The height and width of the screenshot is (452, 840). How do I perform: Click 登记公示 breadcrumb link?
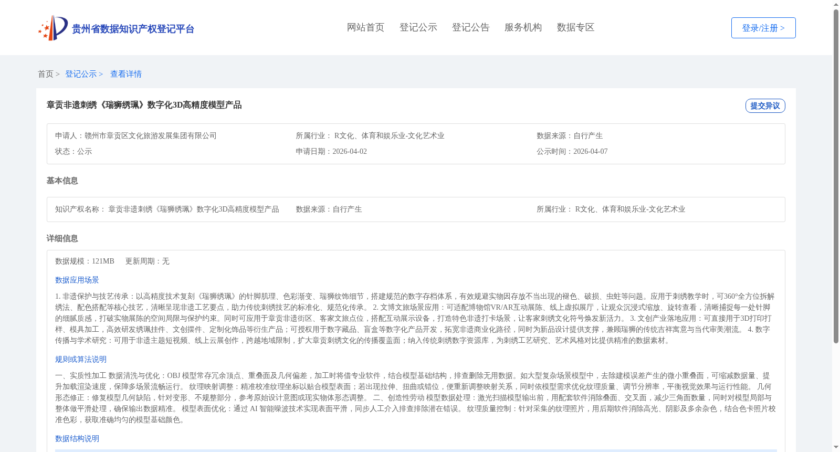click(81, 74)
